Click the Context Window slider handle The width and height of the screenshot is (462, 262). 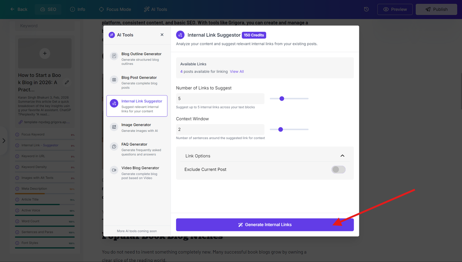pos(280,130)
